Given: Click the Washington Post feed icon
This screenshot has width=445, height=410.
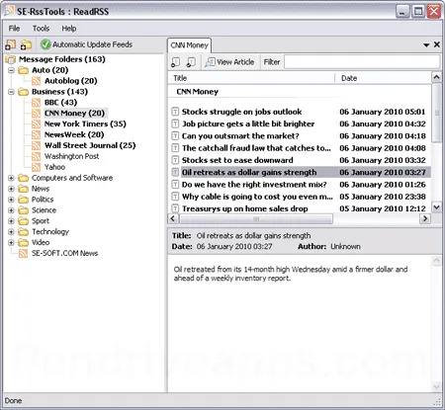Looking at the screenshot, I should point(36,156).
